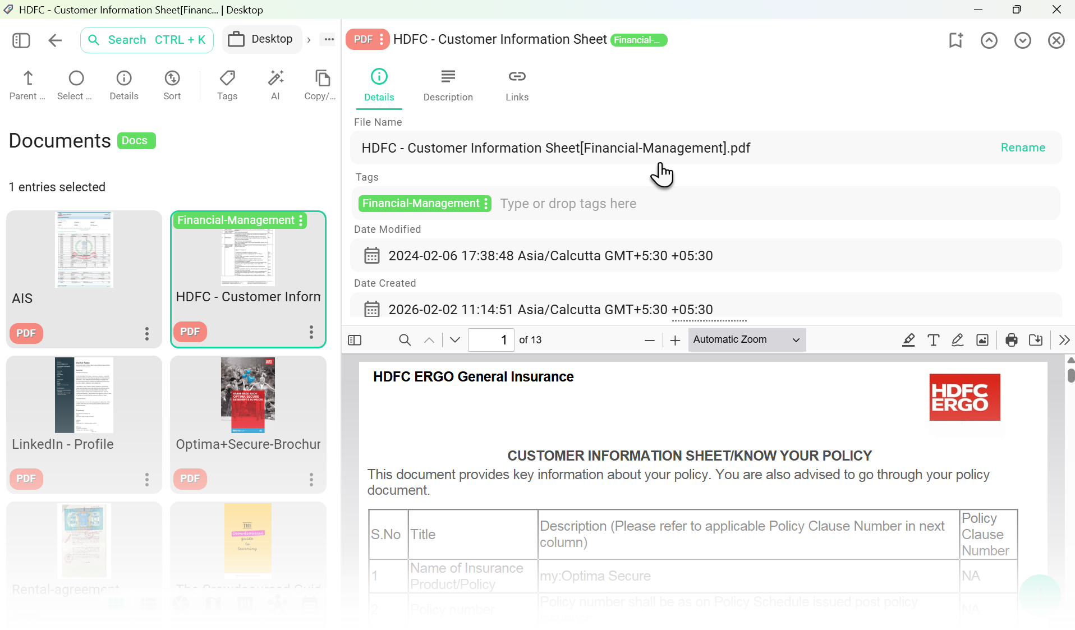
Task: Print the PDF document
Action: (1011, 340)
